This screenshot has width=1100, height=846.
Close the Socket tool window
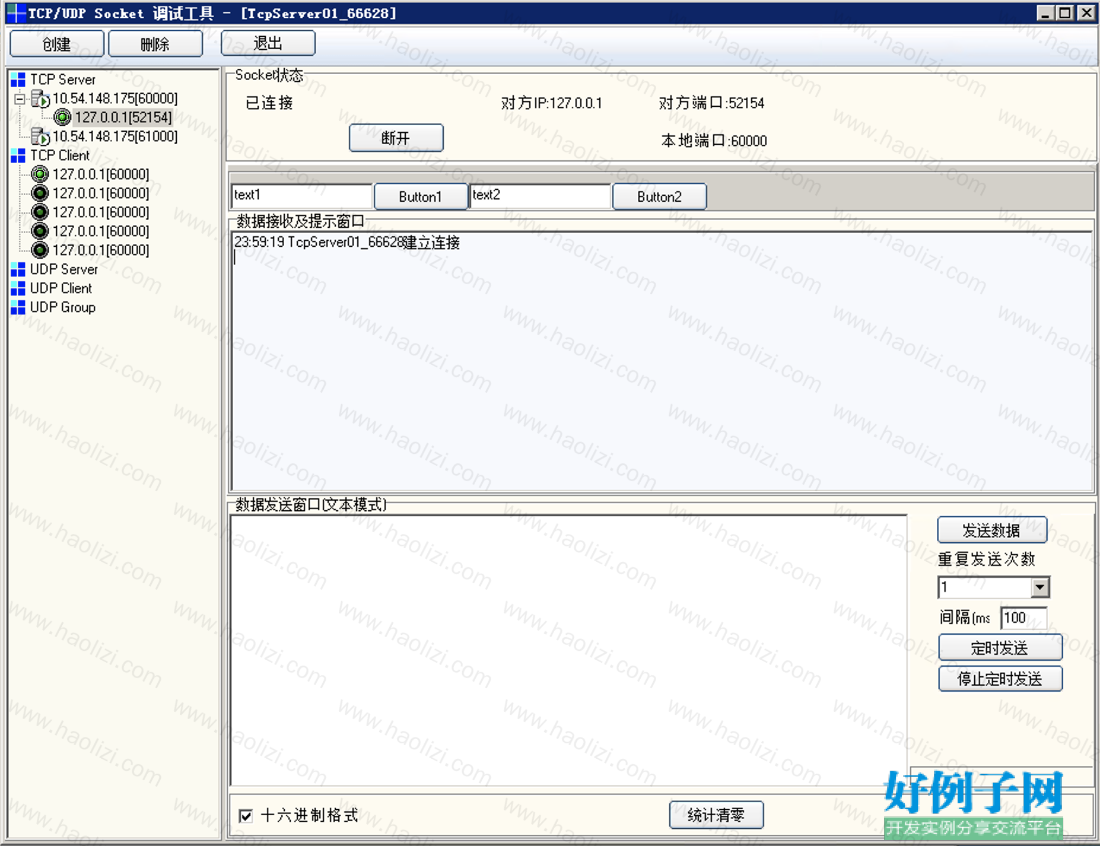point(1086,13)
